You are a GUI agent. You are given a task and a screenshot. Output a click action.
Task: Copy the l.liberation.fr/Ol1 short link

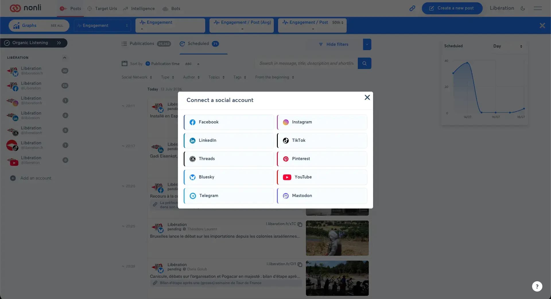click(x=300, y=265)
